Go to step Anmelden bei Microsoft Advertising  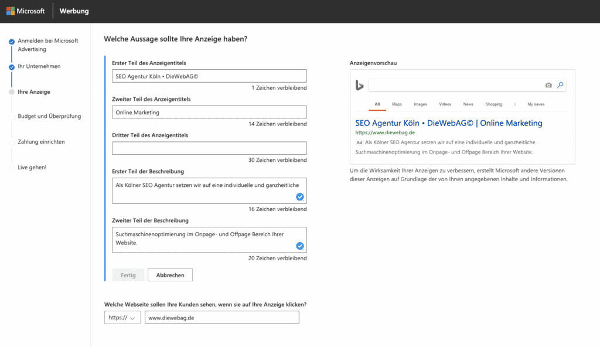48,45
